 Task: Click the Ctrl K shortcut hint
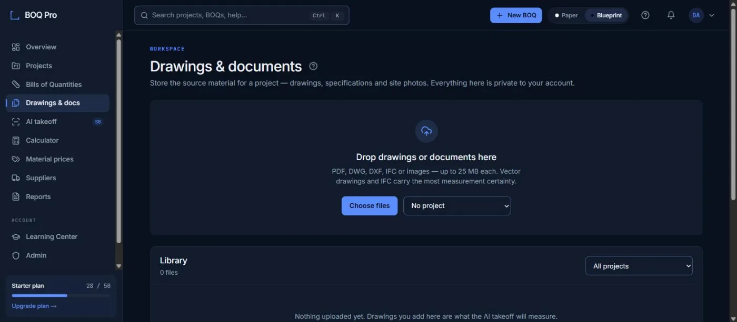pyautogui.click(x=327, y=16)
